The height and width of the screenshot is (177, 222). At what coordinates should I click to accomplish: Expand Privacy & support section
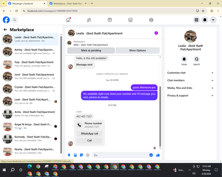[190, 96]
